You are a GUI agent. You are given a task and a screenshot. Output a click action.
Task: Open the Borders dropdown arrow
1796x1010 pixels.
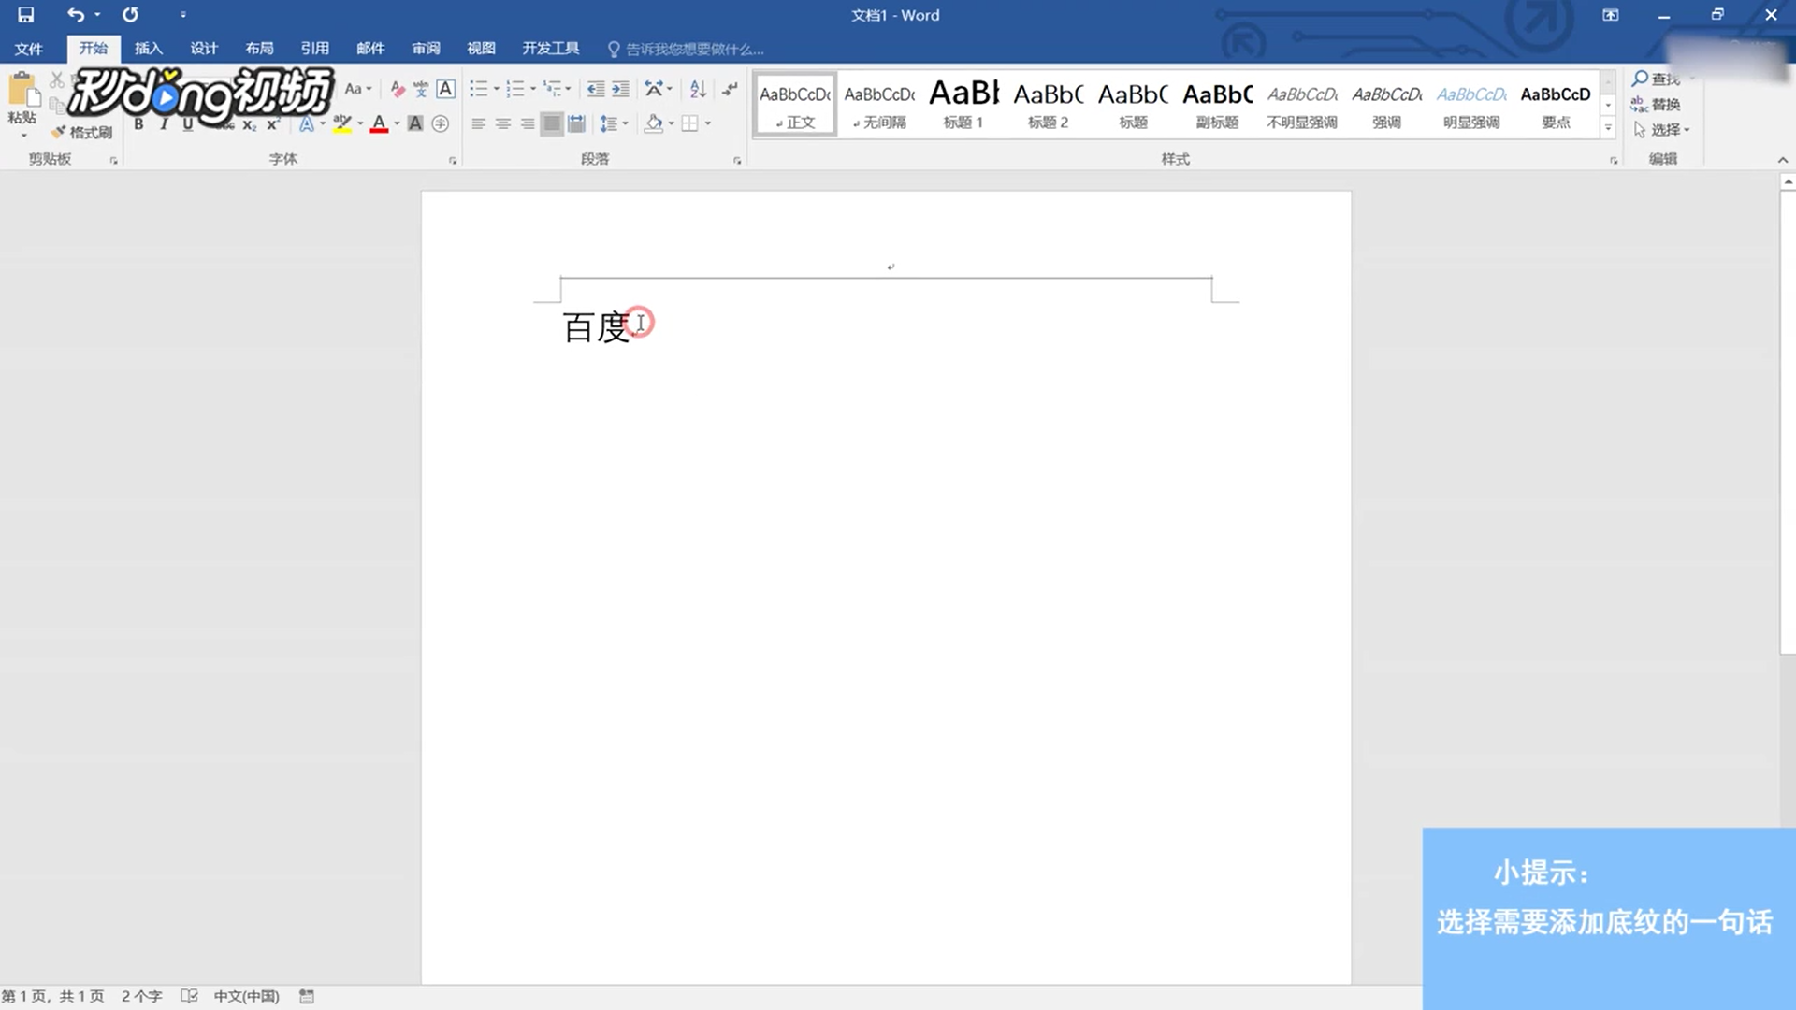[708, 123]
